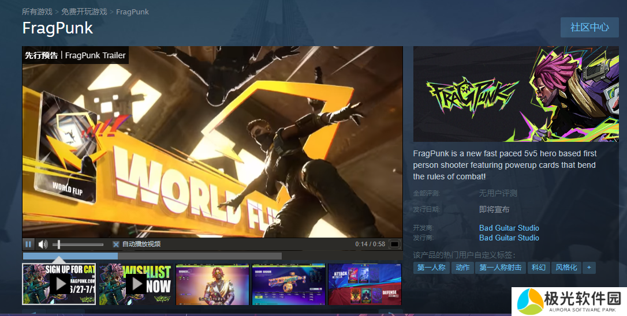Select the 动作 tag

[462, 268]
